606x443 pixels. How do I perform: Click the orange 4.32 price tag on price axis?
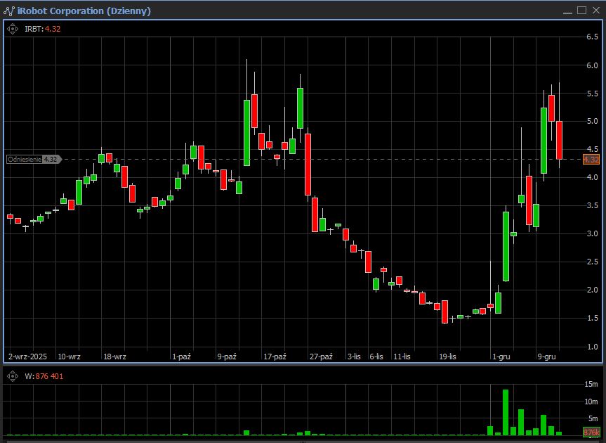tap(591, 160)
